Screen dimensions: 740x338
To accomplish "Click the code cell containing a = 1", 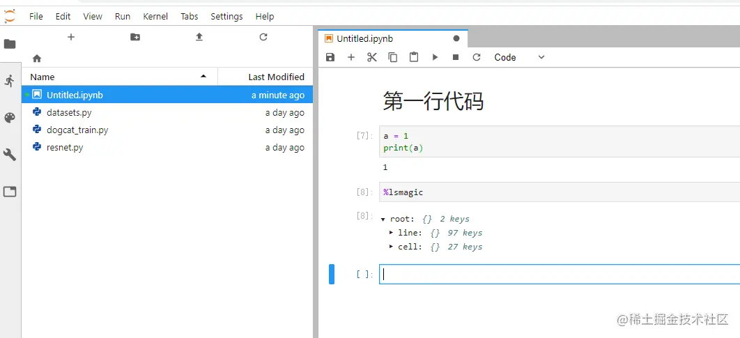I will click(x=560, y=141).
